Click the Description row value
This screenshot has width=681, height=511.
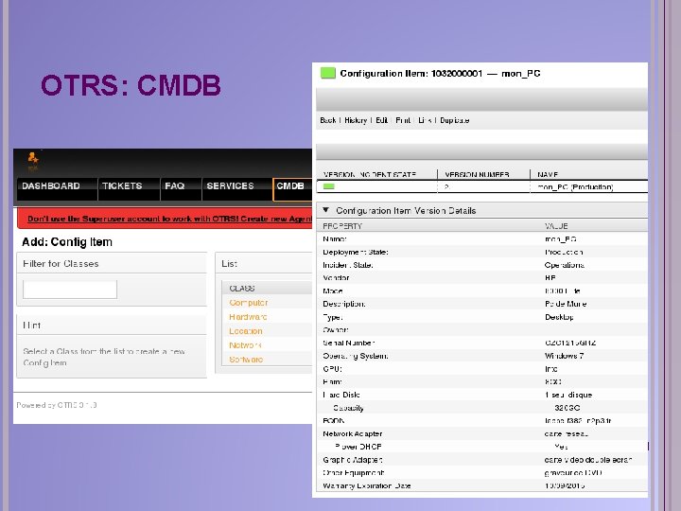tap(566, 304)
